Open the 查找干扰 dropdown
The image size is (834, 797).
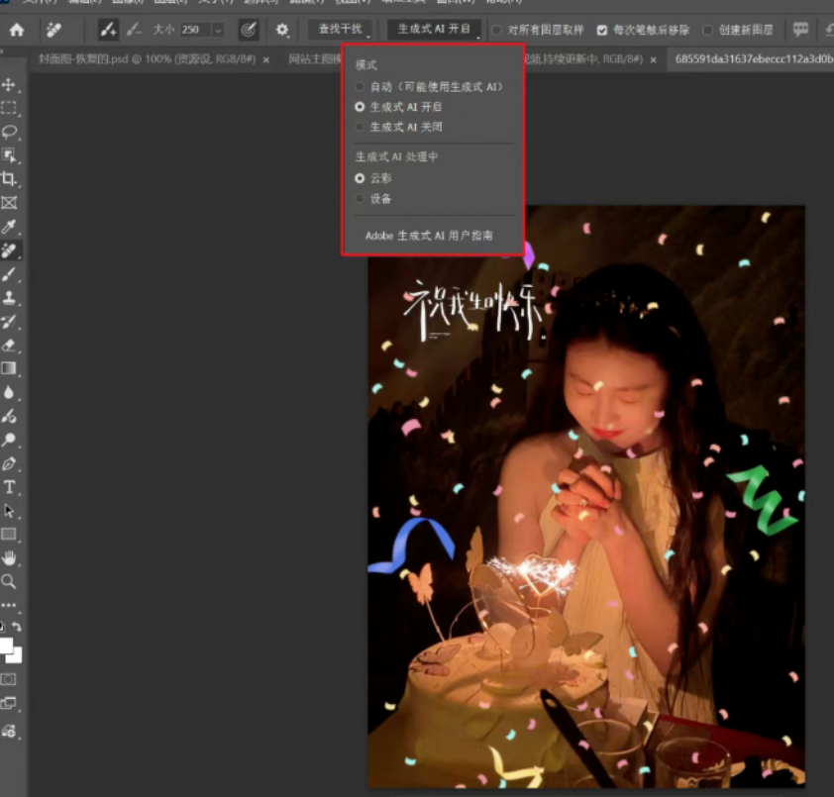tap(341, 30)
